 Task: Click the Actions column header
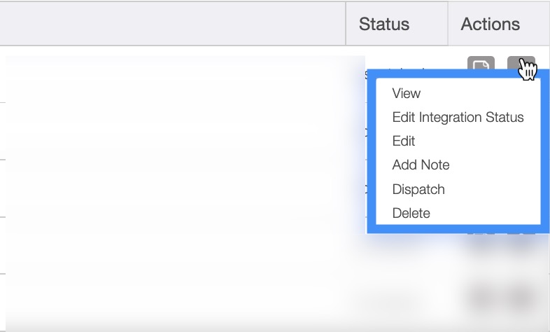490,24
